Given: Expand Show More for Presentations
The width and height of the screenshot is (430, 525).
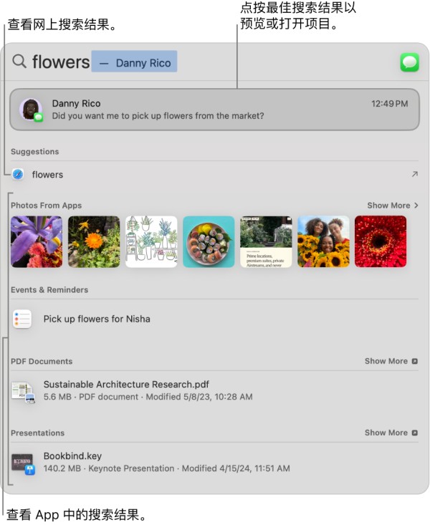Looking at the screenshot, I should [x=391, y=433].
